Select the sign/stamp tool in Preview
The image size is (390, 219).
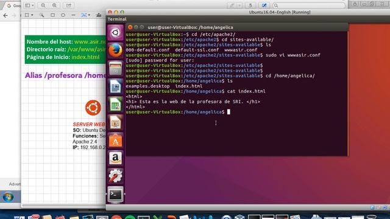[x=99, y=15]
